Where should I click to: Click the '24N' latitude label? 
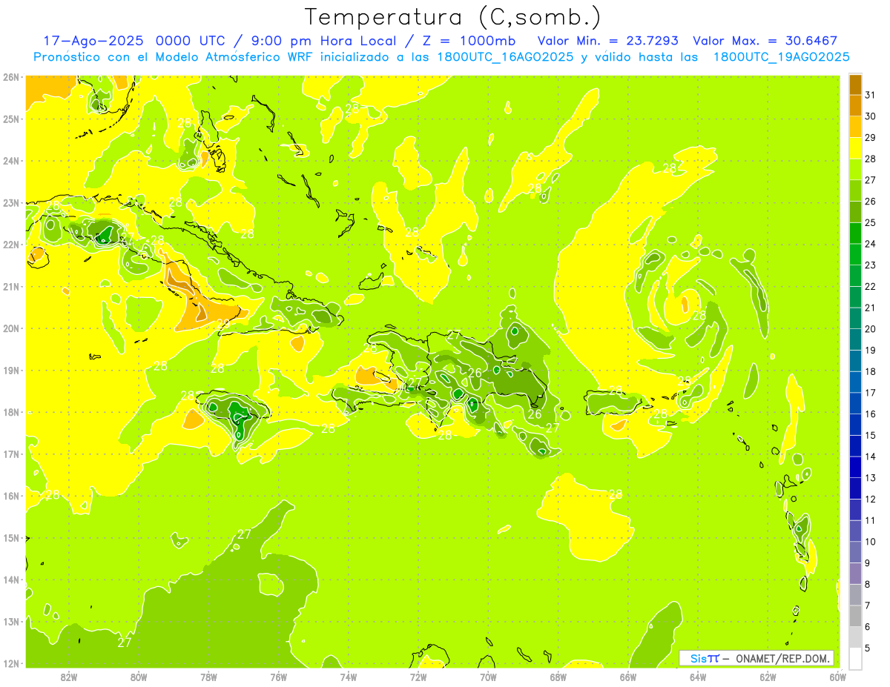10,161
